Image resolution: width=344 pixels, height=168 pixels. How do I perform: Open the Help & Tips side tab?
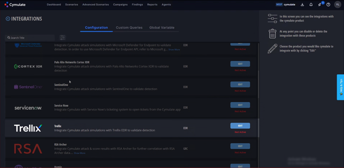point(340,87)
